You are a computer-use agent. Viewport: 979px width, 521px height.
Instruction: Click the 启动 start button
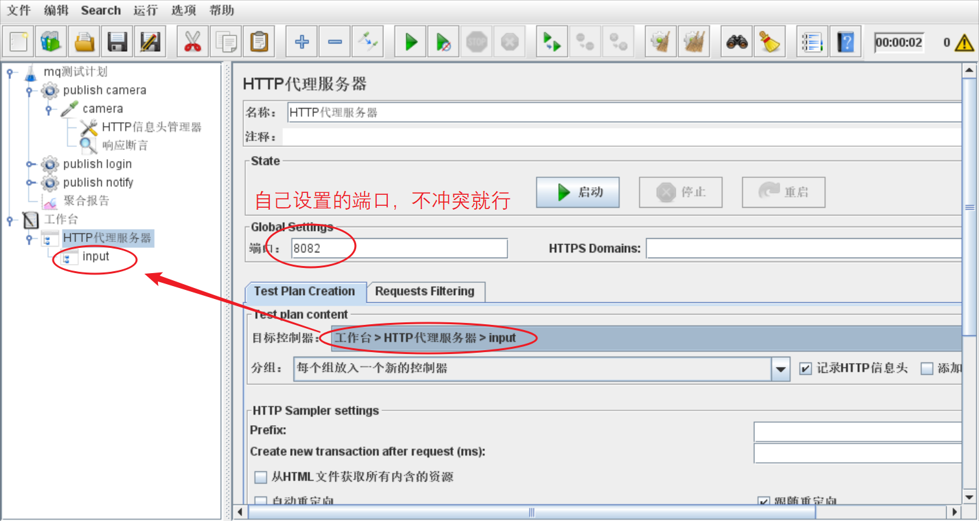(578, 192)
